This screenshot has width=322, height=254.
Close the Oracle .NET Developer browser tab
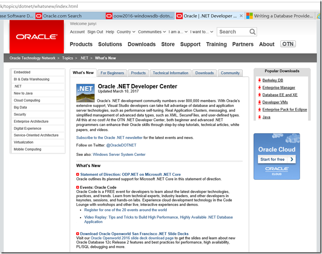[241, 16]
